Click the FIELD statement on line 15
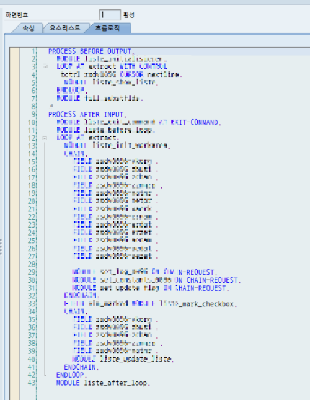This screenshot has width=310, height=400. pos(116,162)
